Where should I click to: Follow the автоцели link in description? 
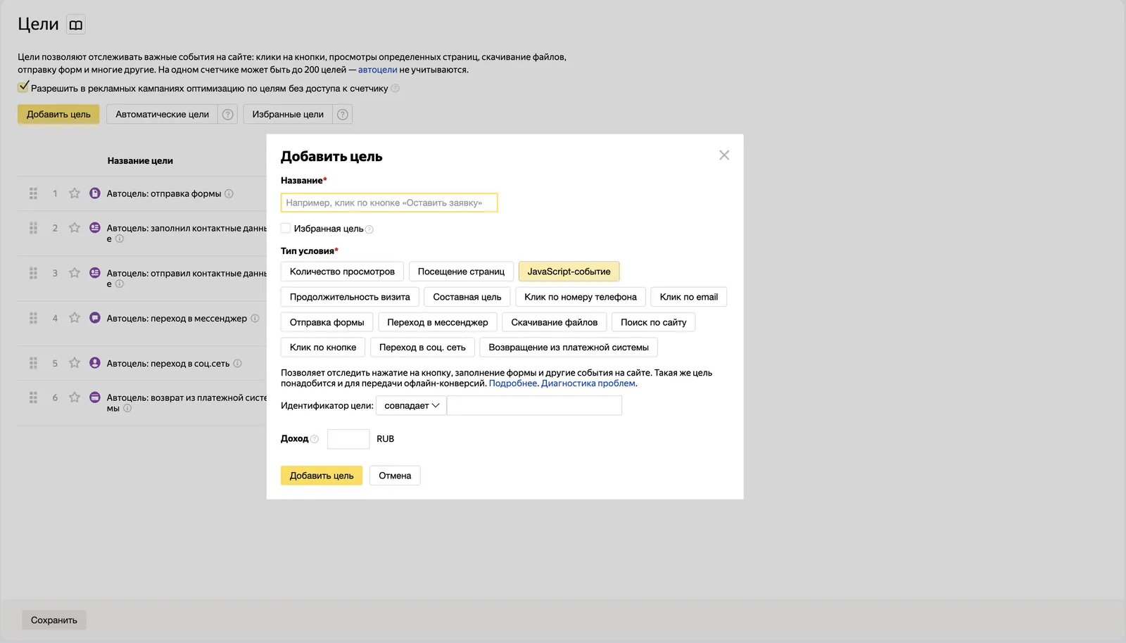[x=378, y=70]
